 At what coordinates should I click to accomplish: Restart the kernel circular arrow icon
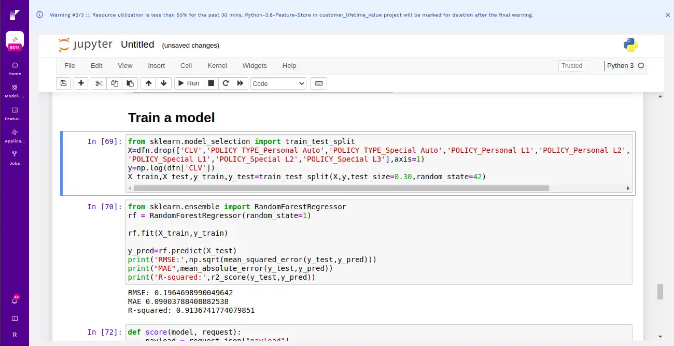click(226, 83)
